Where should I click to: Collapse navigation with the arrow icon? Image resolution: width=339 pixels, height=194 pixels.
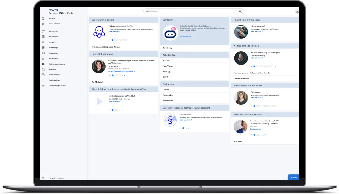(x=43, y=178)
